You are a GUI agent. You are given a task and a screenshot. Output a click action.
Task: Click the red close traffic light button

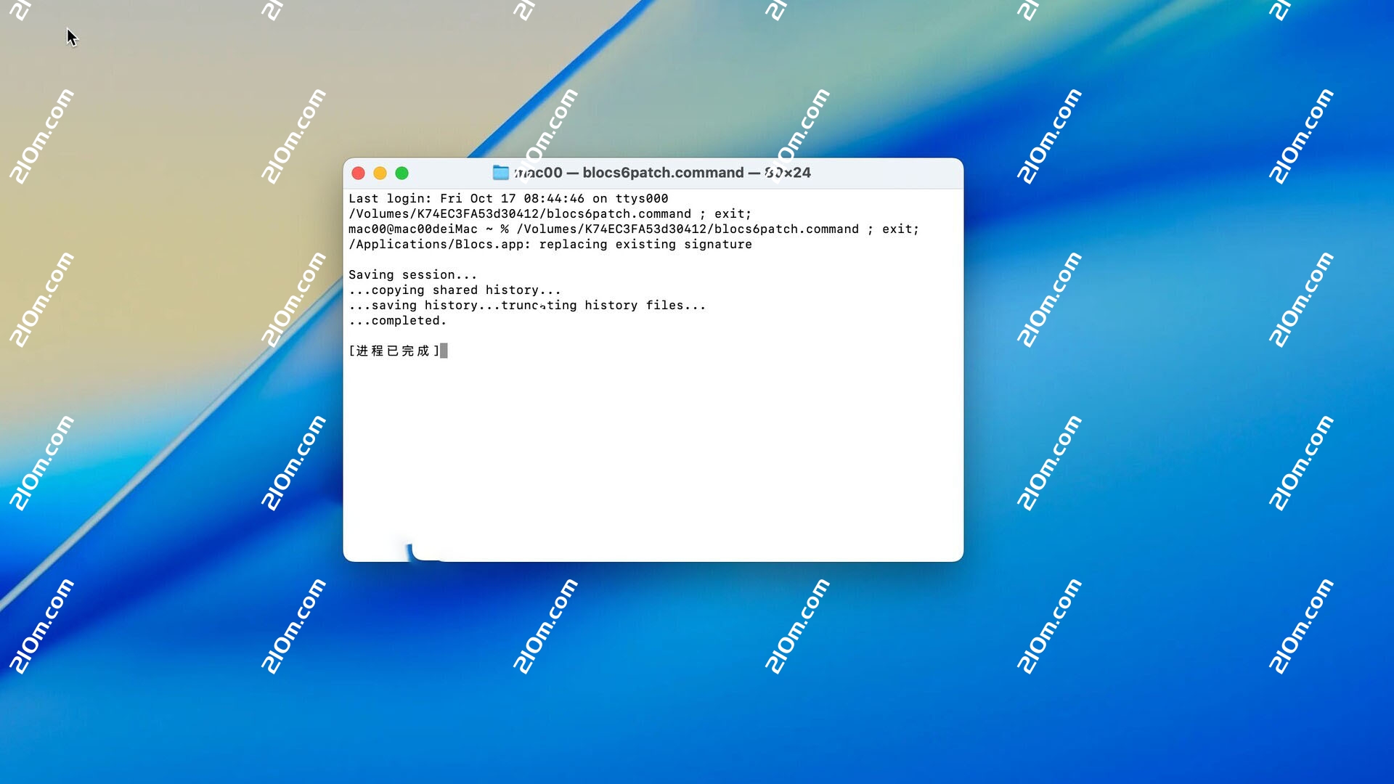359,173
